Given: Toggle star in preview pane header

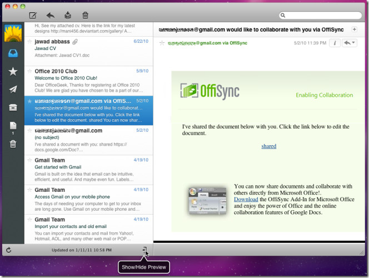Looking at the screenshot, I should [162, 43].
